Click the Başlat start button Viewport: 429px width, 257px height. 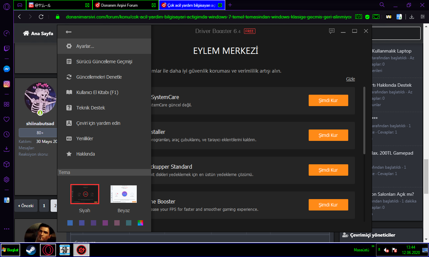tap(10, 250)
